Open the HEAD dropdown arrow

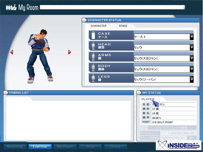(192, 47)
